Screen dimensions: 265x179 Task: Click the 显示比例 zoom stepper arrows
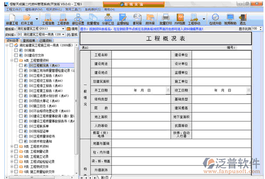point(260,29)
